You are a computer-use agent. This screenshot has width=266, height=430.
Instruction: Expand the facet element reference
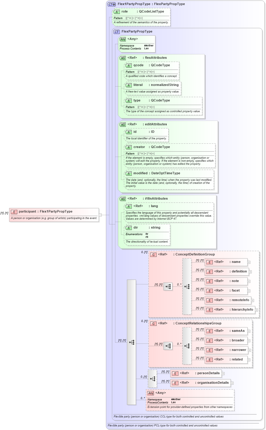click(249, 291)
